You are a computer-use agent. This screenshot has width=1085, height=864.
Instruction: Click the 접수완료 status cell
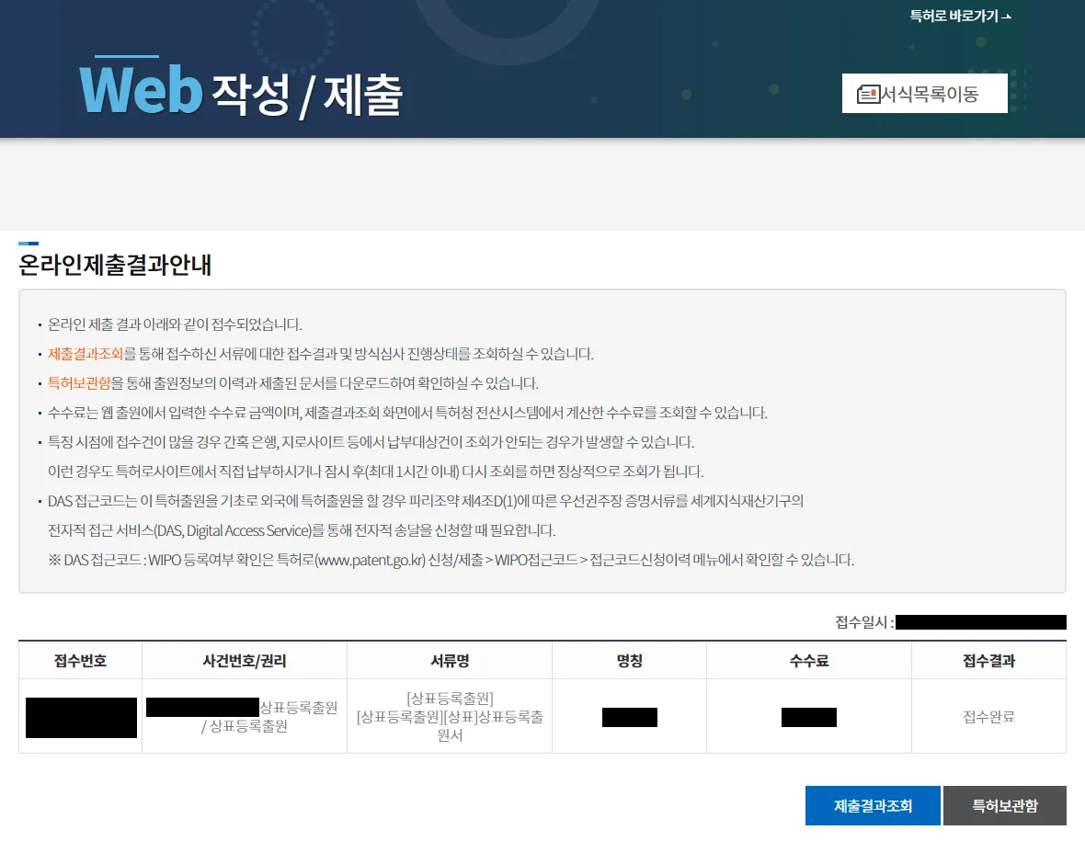point(988,717)
